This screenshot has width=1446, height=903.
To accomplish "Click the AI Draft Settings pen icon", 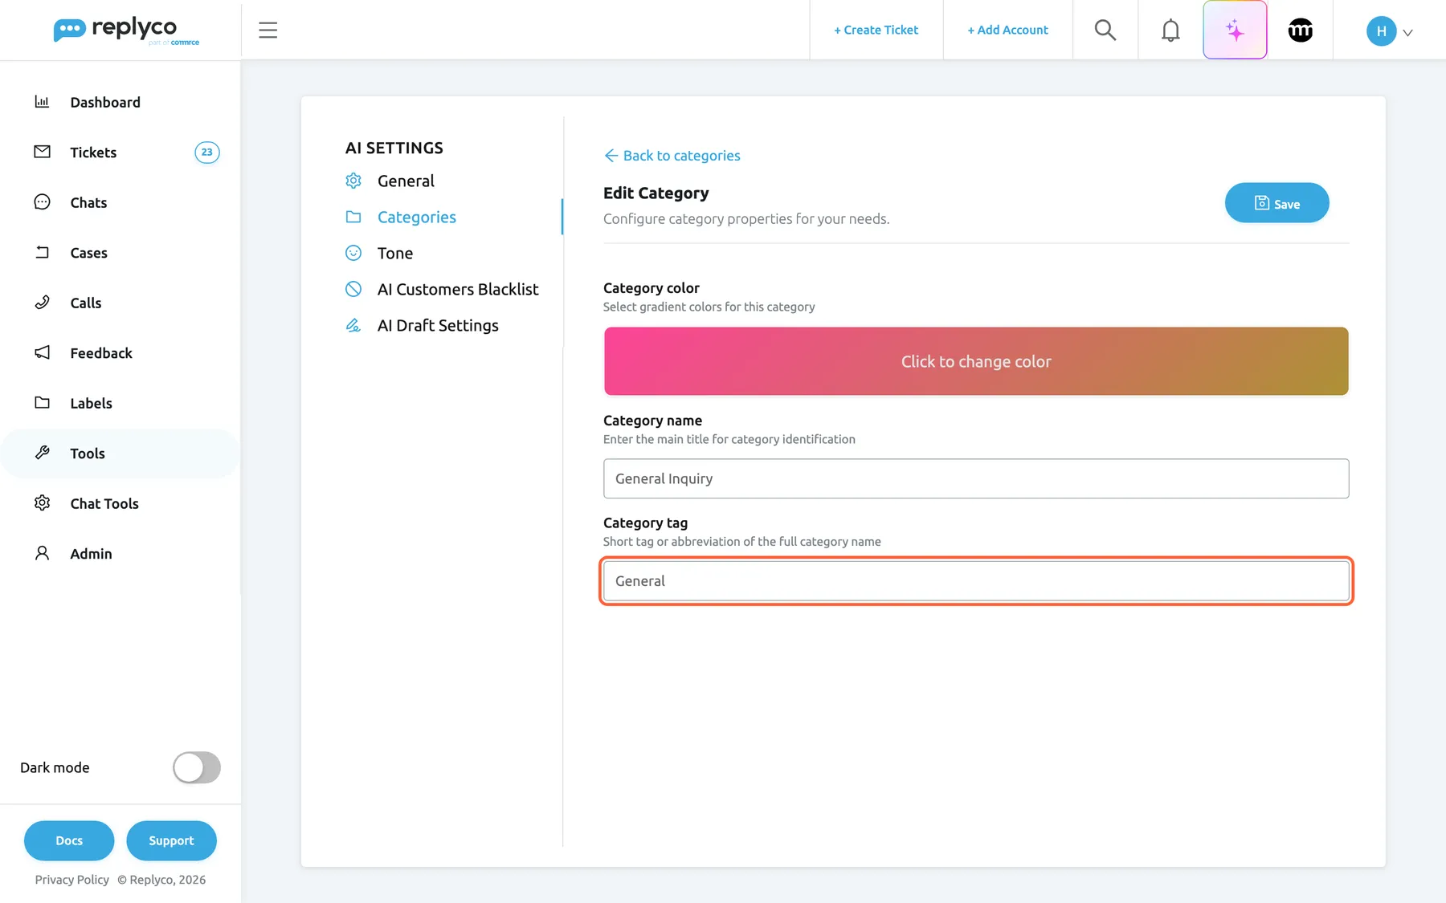I will click(x=353, y=325).
